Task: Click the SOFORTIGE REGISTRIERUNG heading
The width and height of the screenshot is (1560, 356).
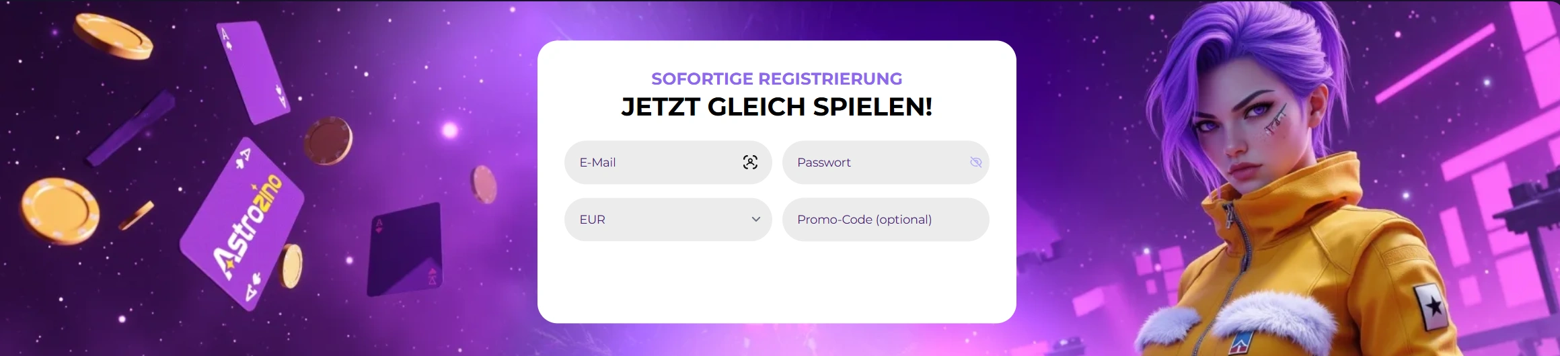Action: point(776,79)
